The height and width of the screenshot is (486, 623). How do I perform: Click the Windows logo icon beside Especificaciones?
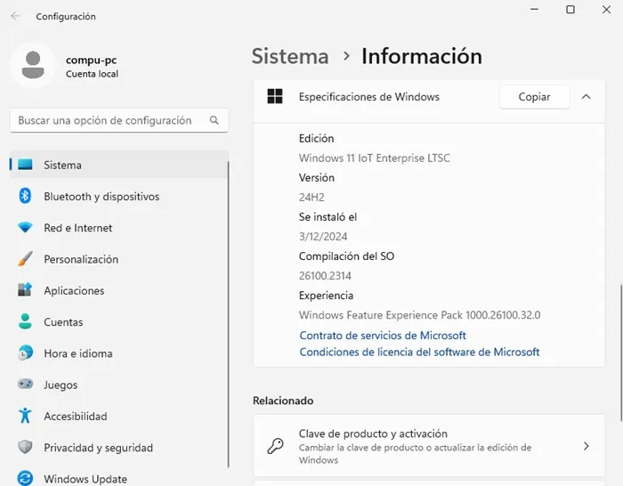[275, 96]
